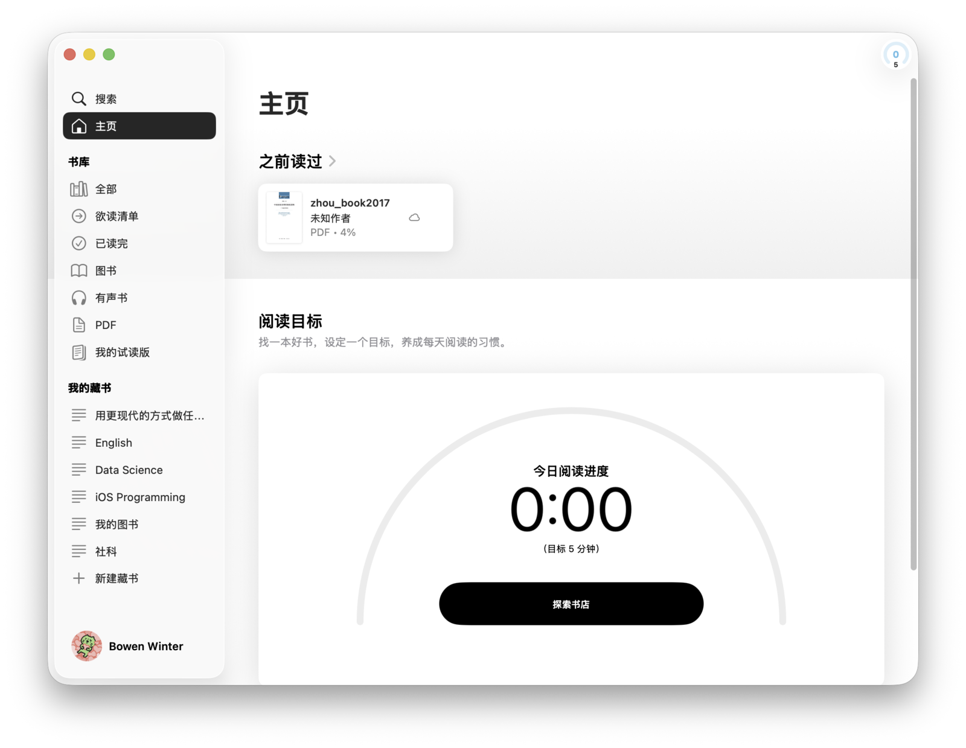Open Bowen Winter account profile
Image resolution: width=966 pixels, height=748 pixels.
128,646
